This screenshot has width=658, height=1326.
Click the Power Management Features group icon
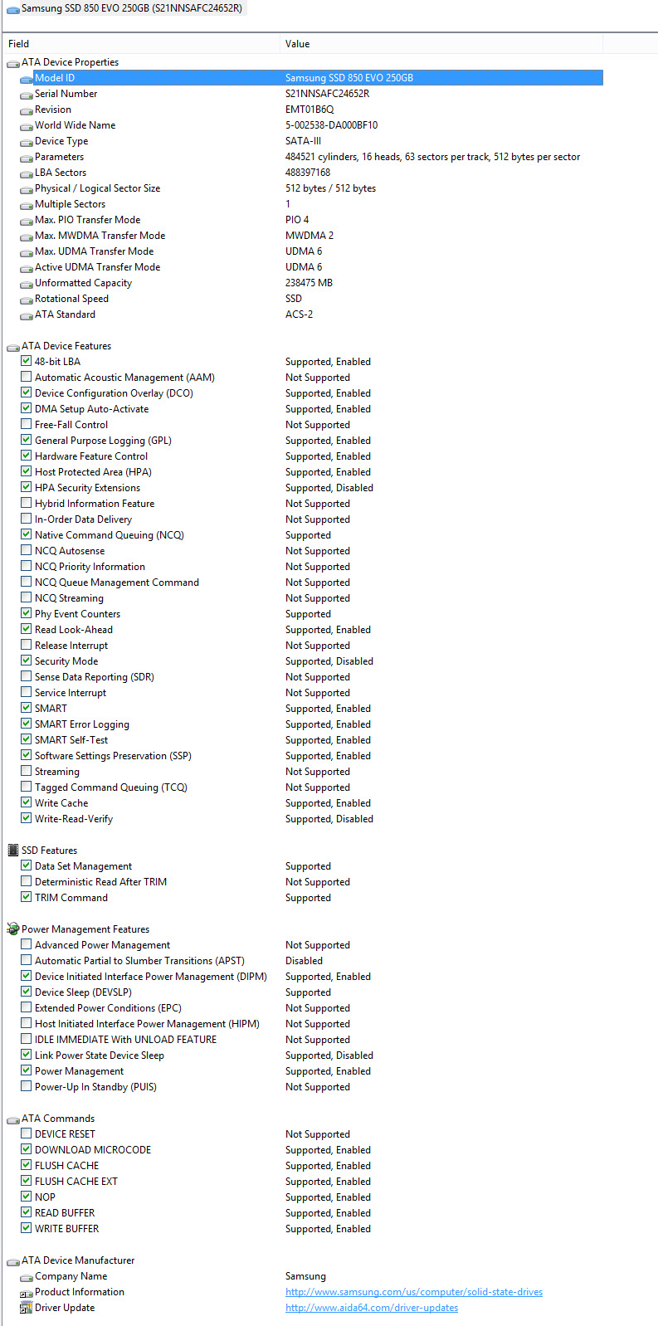(x=12, y=929)
